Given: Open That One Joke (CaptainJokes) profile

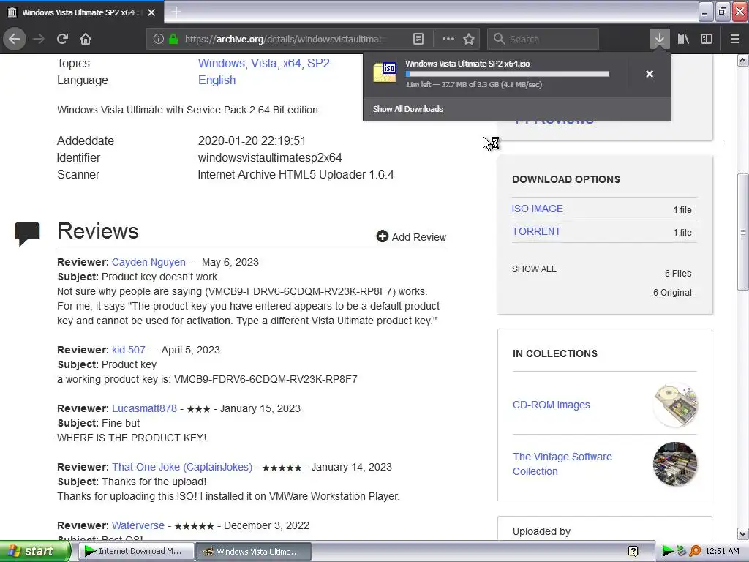Looking at the screenshot, I should pyautogui.click(x=182, y=467).
